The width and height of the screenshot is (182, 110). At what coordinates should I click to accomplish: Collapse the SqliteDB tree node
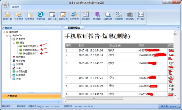7,35
